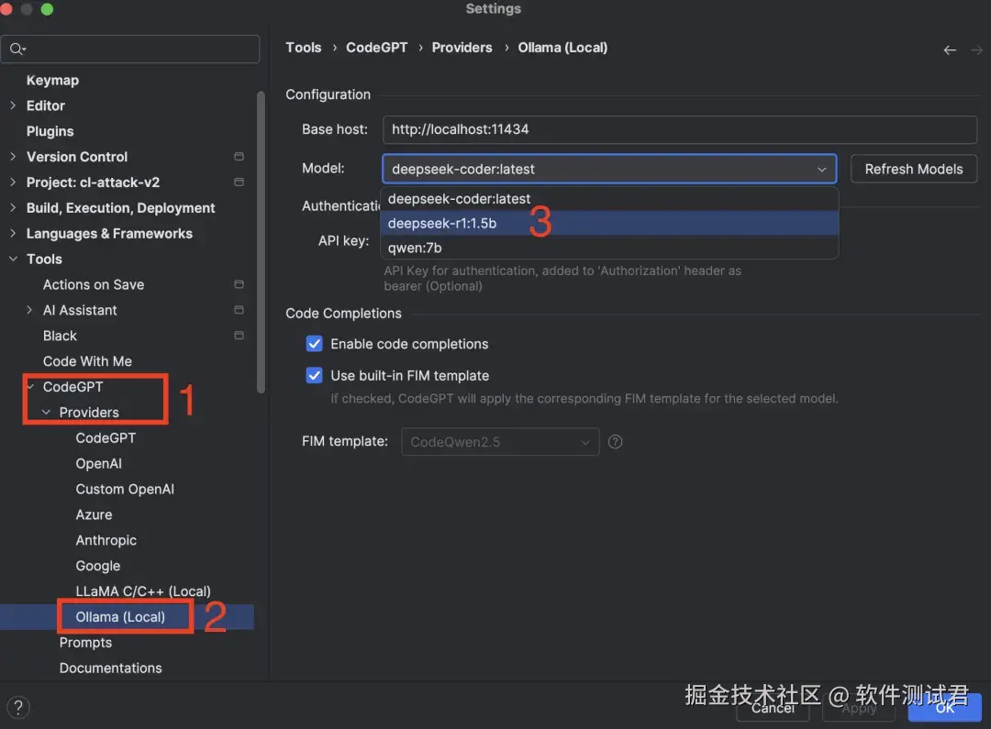Expand Build, Execution, Deployment section
Image resolution: width=991 pixels, height=729 pixels.
click(13, 207)
